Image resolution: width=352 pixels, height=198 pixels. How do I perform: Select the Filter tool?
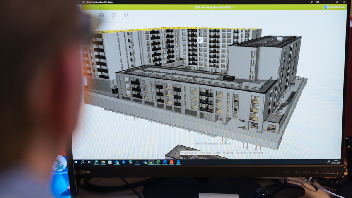pyautogui.click(x=217, y=153)
